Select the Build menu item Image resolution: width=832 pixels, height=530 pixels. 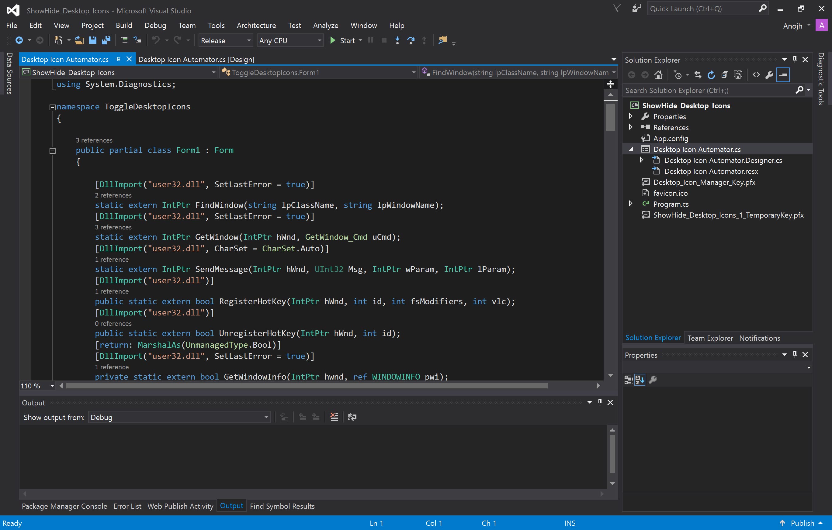click(124, 26)
